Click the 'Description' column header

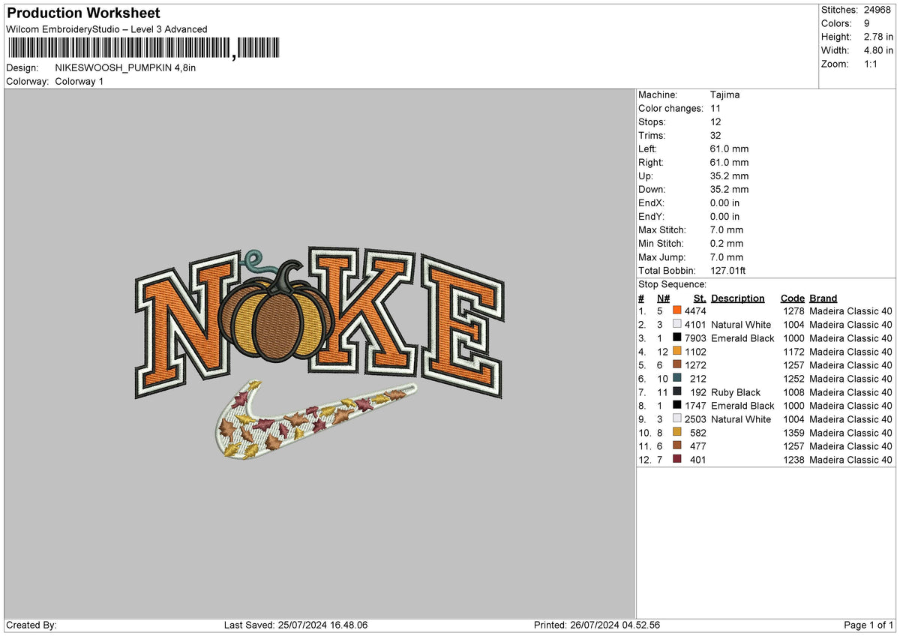738,298
